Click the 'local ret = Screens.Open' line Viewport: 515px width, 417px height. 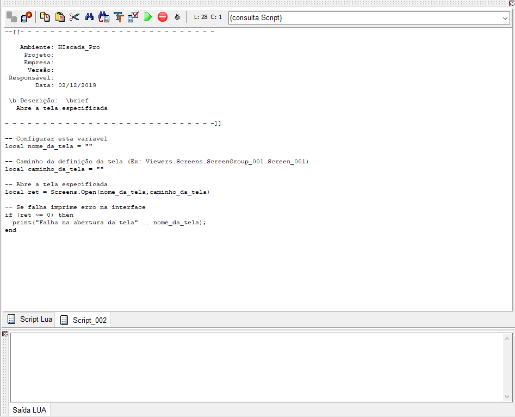tap(107, 192)
